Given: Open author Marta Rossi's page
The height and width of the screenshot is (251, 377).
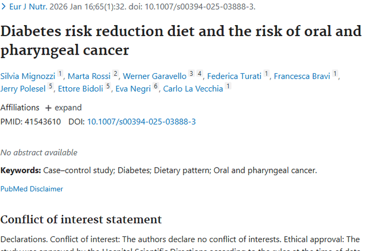Looking at the screenshot, I should pyautogui.click(x=90, y=76).
